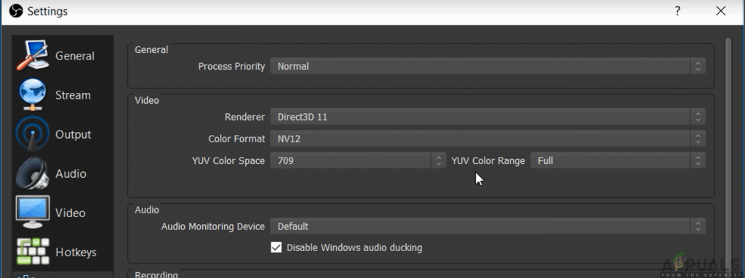The width and height of the screenshot is (745, 278).
Task: Select the Audio speaker icon
Action: tap(32, 173)
